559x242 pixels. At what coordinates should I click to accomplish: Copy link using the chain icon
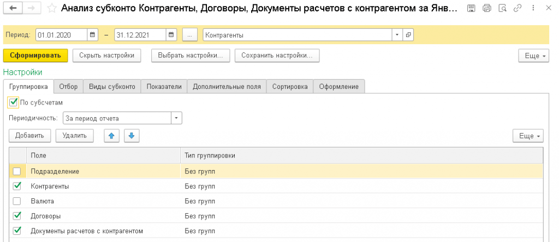[518, 8]
